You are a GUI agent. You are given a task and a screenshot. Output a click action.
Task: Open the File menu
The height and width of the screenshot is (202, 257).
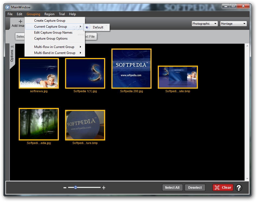(x=10, y=14)
